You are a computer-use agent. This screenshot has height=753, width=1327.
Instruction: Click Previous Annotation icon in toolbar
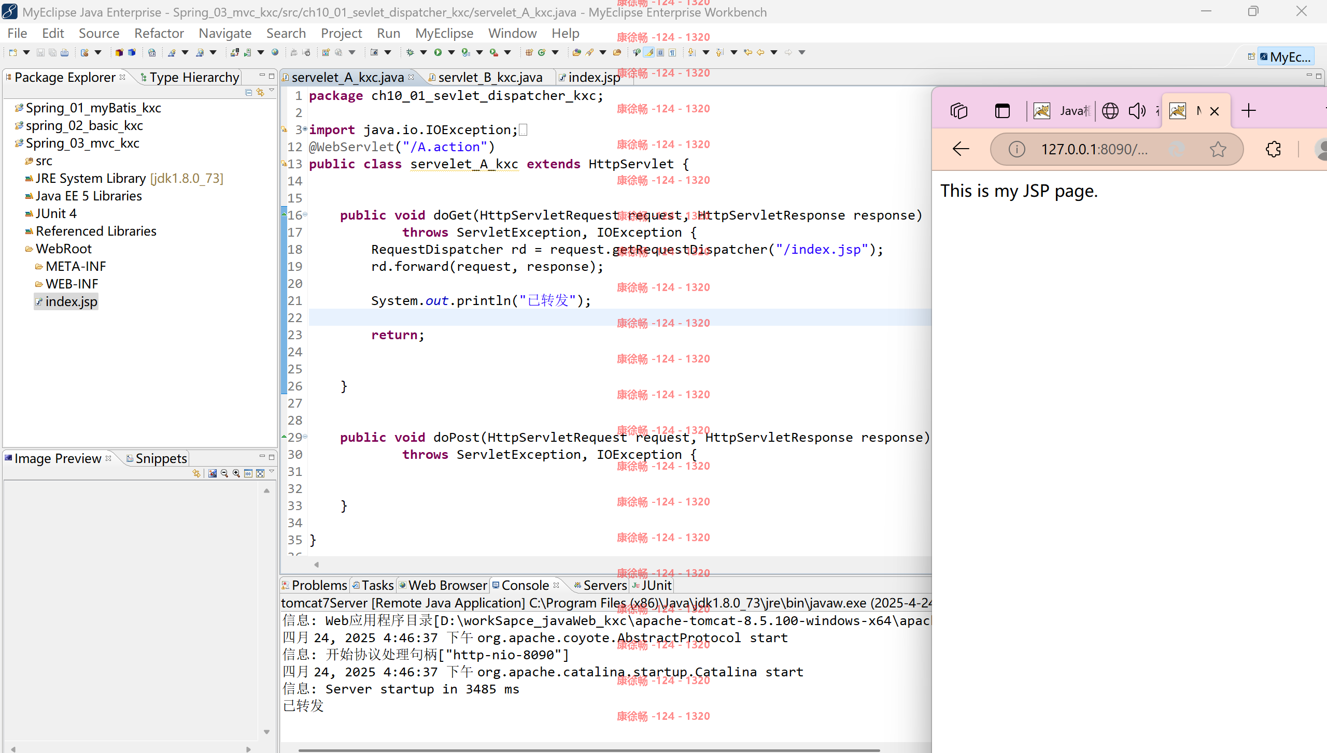click(720, 52)
